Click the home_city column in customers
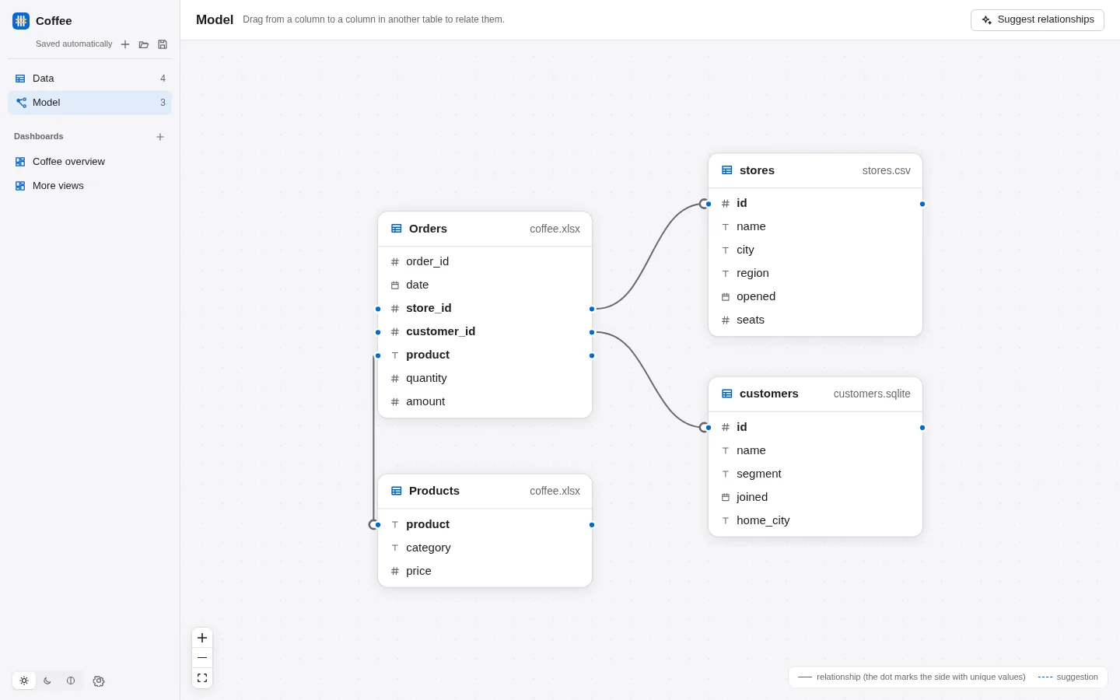This screenshot has height=700, width=1120. [x=815, y=521]
